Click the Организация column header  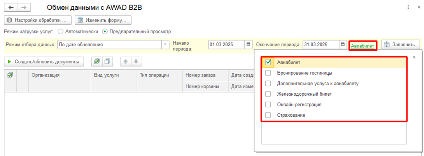pyautogui.click(x=46, y=75)
